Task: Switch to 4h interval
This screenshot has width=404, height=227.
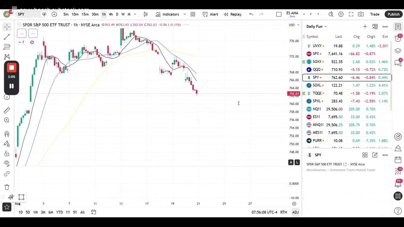Action: tap(111, 14)
